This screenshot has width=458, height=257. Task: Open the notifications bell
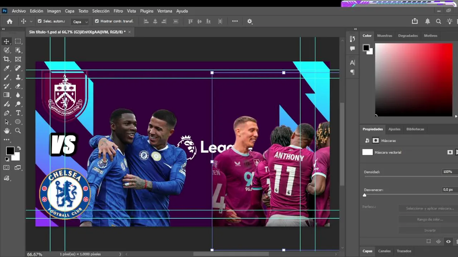(x=427, y=21)
